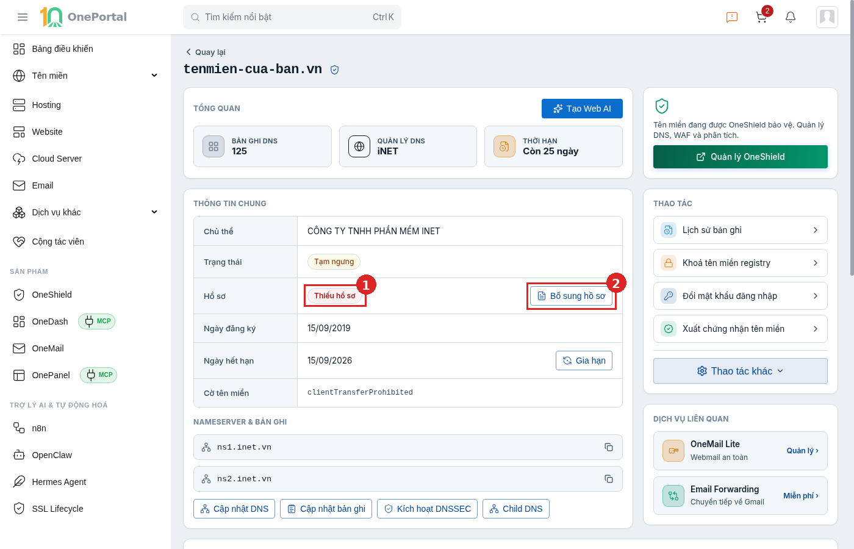Click the Gia hạn button

point(584,361)
